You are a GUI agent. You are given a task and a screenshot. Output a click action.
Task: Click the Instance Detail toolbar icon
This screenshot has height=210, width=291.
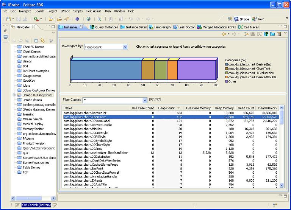[272, 34]
